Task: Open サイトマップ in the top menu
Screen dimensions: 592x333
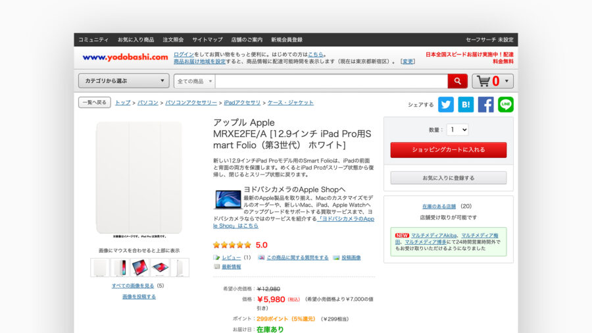Action: pyautogui.click(x=207, y=39)
